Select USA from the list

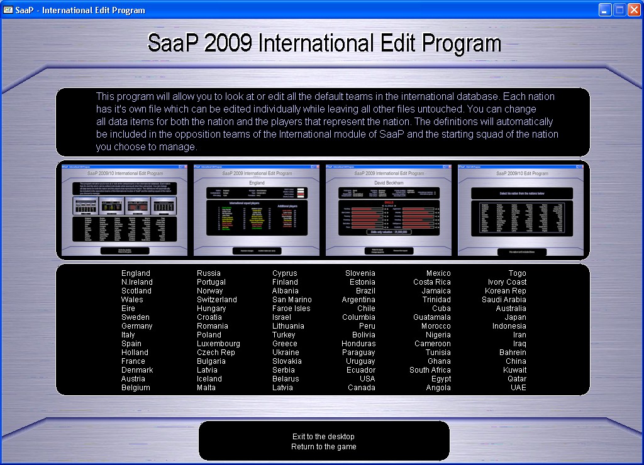pyautogui.click(x=367, y=379)
